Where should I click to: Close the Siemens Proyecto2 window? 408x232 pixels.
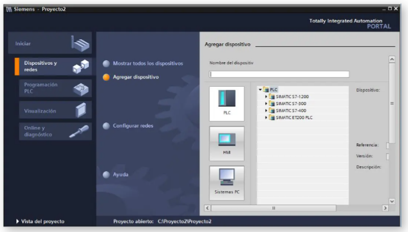tap(396, 9)
